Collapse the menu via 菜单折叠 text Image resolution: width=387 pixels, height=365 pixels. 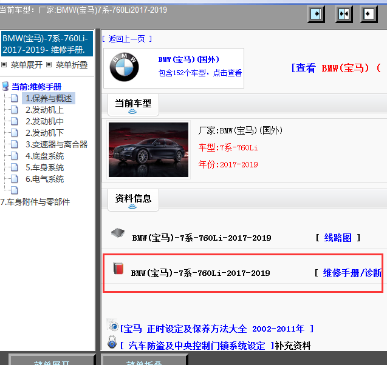click(72, 65)
